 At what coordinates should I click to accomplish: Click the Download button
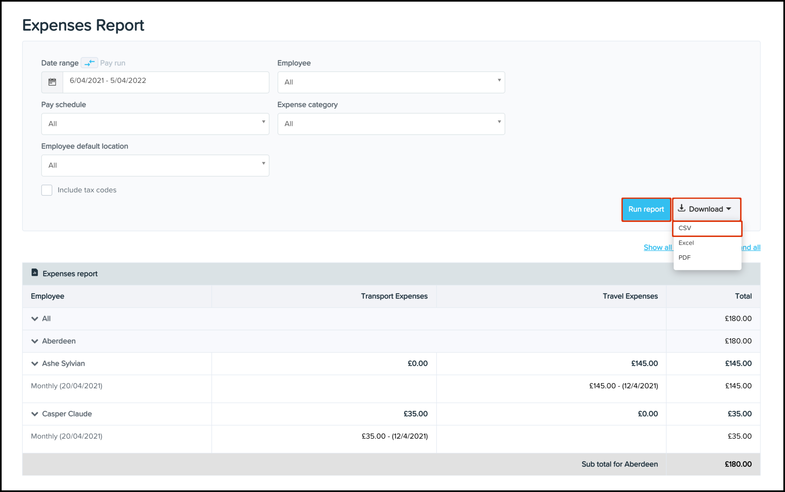tap(706, 209)
